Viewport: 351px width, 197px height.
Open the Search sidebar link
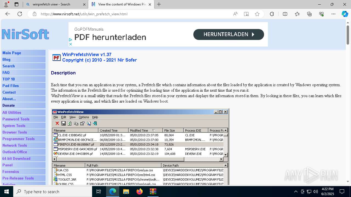9,66
